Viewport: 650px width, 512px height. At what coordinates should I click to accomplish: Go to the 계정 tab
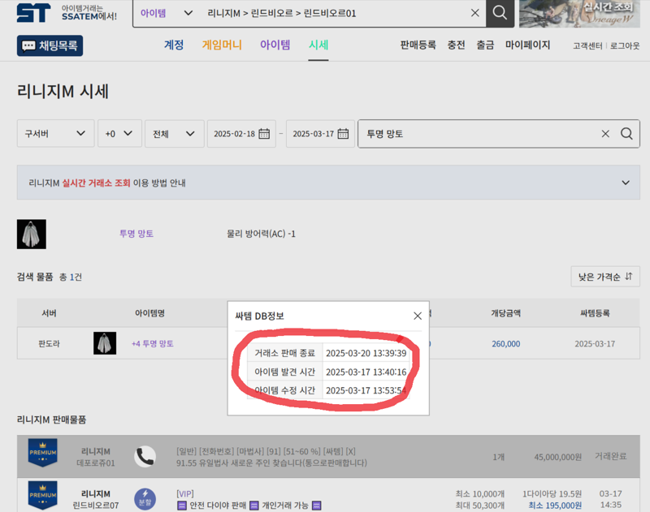[x=174, y=45]
